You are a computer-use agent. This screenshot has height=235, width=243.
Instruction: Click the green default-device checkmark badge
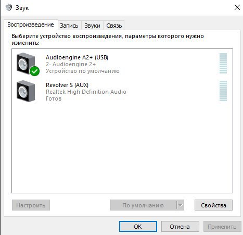34,71
